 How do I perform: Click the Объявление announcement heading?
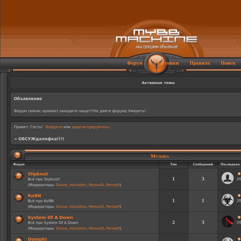(28, 99)
